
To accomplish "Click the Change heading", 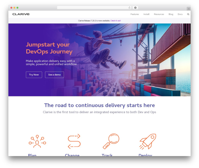I will pos(72,155).
